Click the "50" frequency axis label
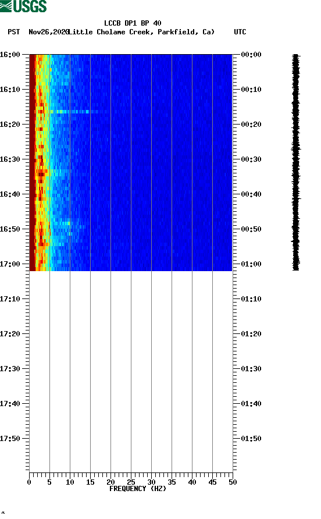Viewport: 321px width, 519px height. pos(233,482)
